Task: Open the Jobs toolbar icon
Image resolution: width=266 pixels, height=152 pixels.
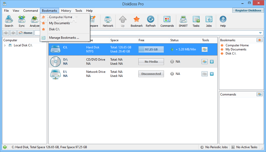Action: point(209,21)
